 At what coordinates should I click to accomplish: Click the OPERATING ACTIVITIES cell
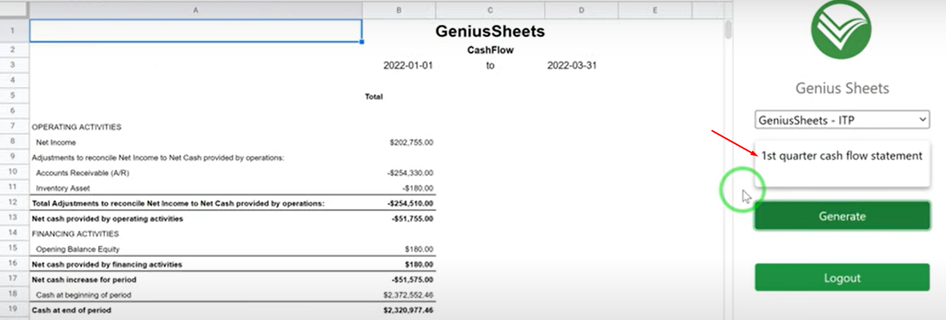click(x=77, y=127)
